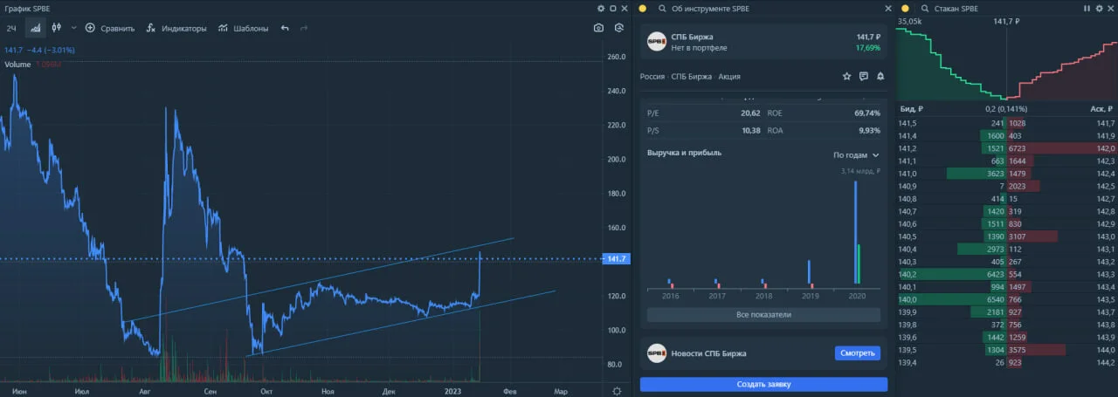Take a chart snapshot with camera icon

point(598,28)
